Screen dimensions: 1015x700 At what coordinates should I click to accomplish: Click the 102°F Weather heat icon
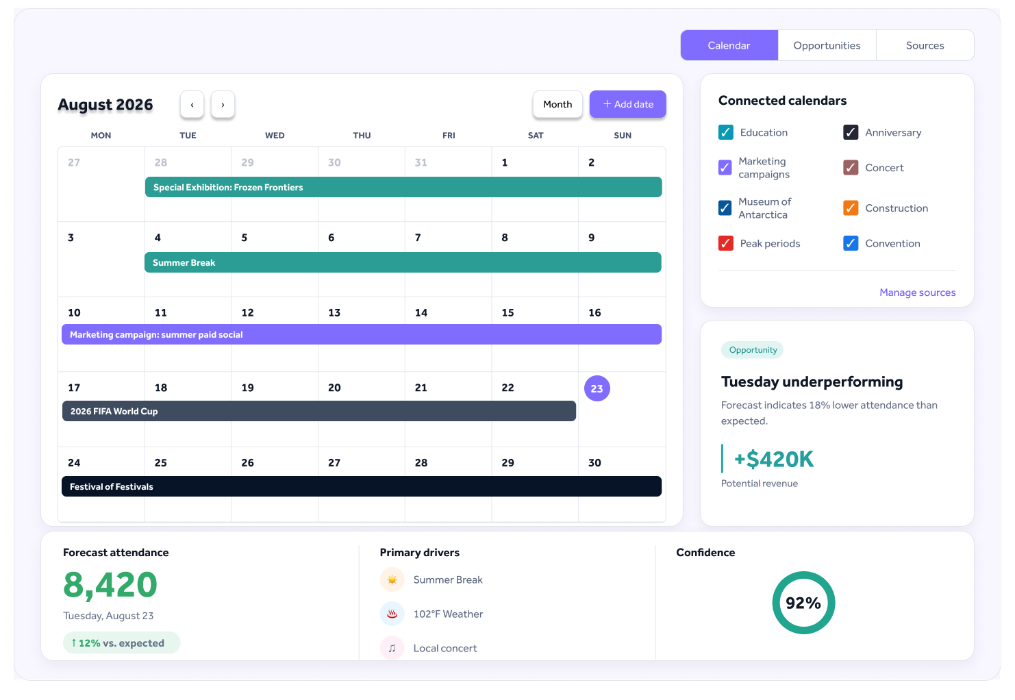392,614
